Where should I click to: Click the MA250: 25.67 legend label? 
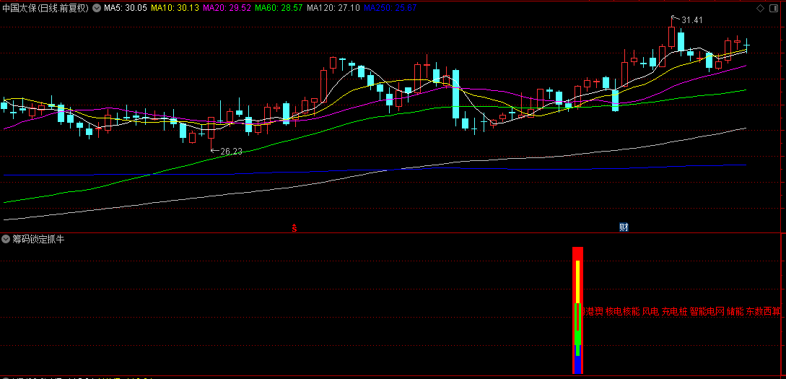[390, 8]
